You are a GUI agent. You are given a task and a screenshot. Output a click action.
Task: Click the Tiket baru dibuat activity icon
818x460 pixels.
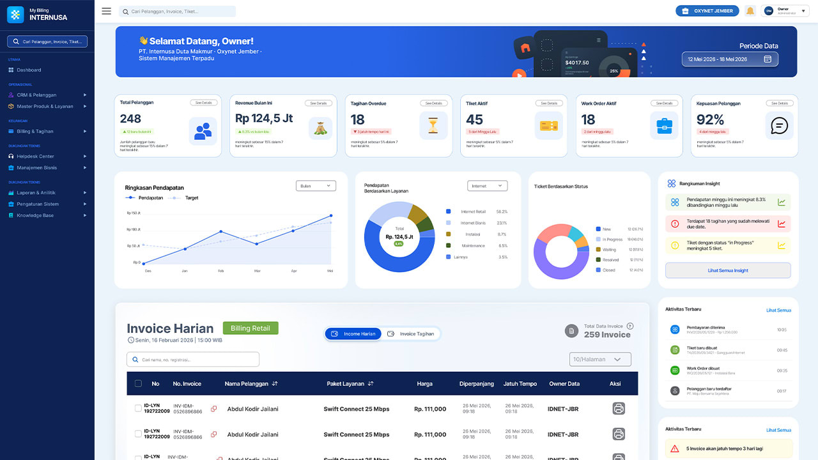click(x=675, y=350)
